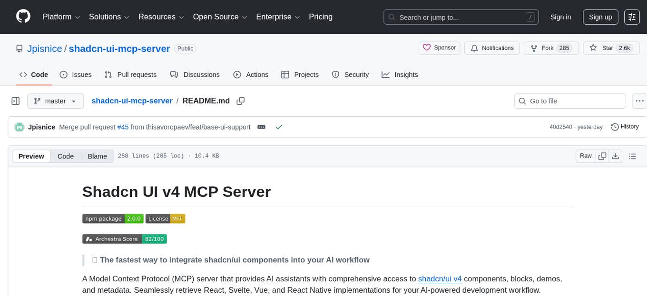Focus the Go to file search box
Image resolution: width=647 pixels, height=297 pixels.
[569, 101]
